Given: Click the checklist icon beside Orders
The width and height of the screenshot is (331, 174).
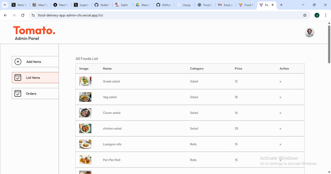Looking at the screenshot, I should pos(18,93).
